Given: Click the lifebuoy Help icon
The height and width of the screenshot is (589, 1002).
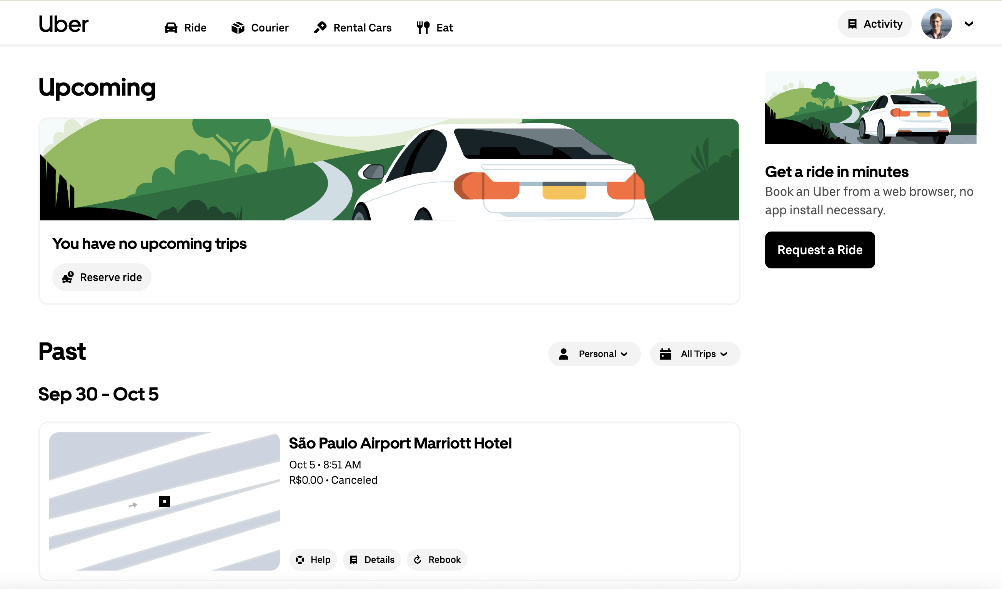Looking at the screenshot, I should pos(300,559).
